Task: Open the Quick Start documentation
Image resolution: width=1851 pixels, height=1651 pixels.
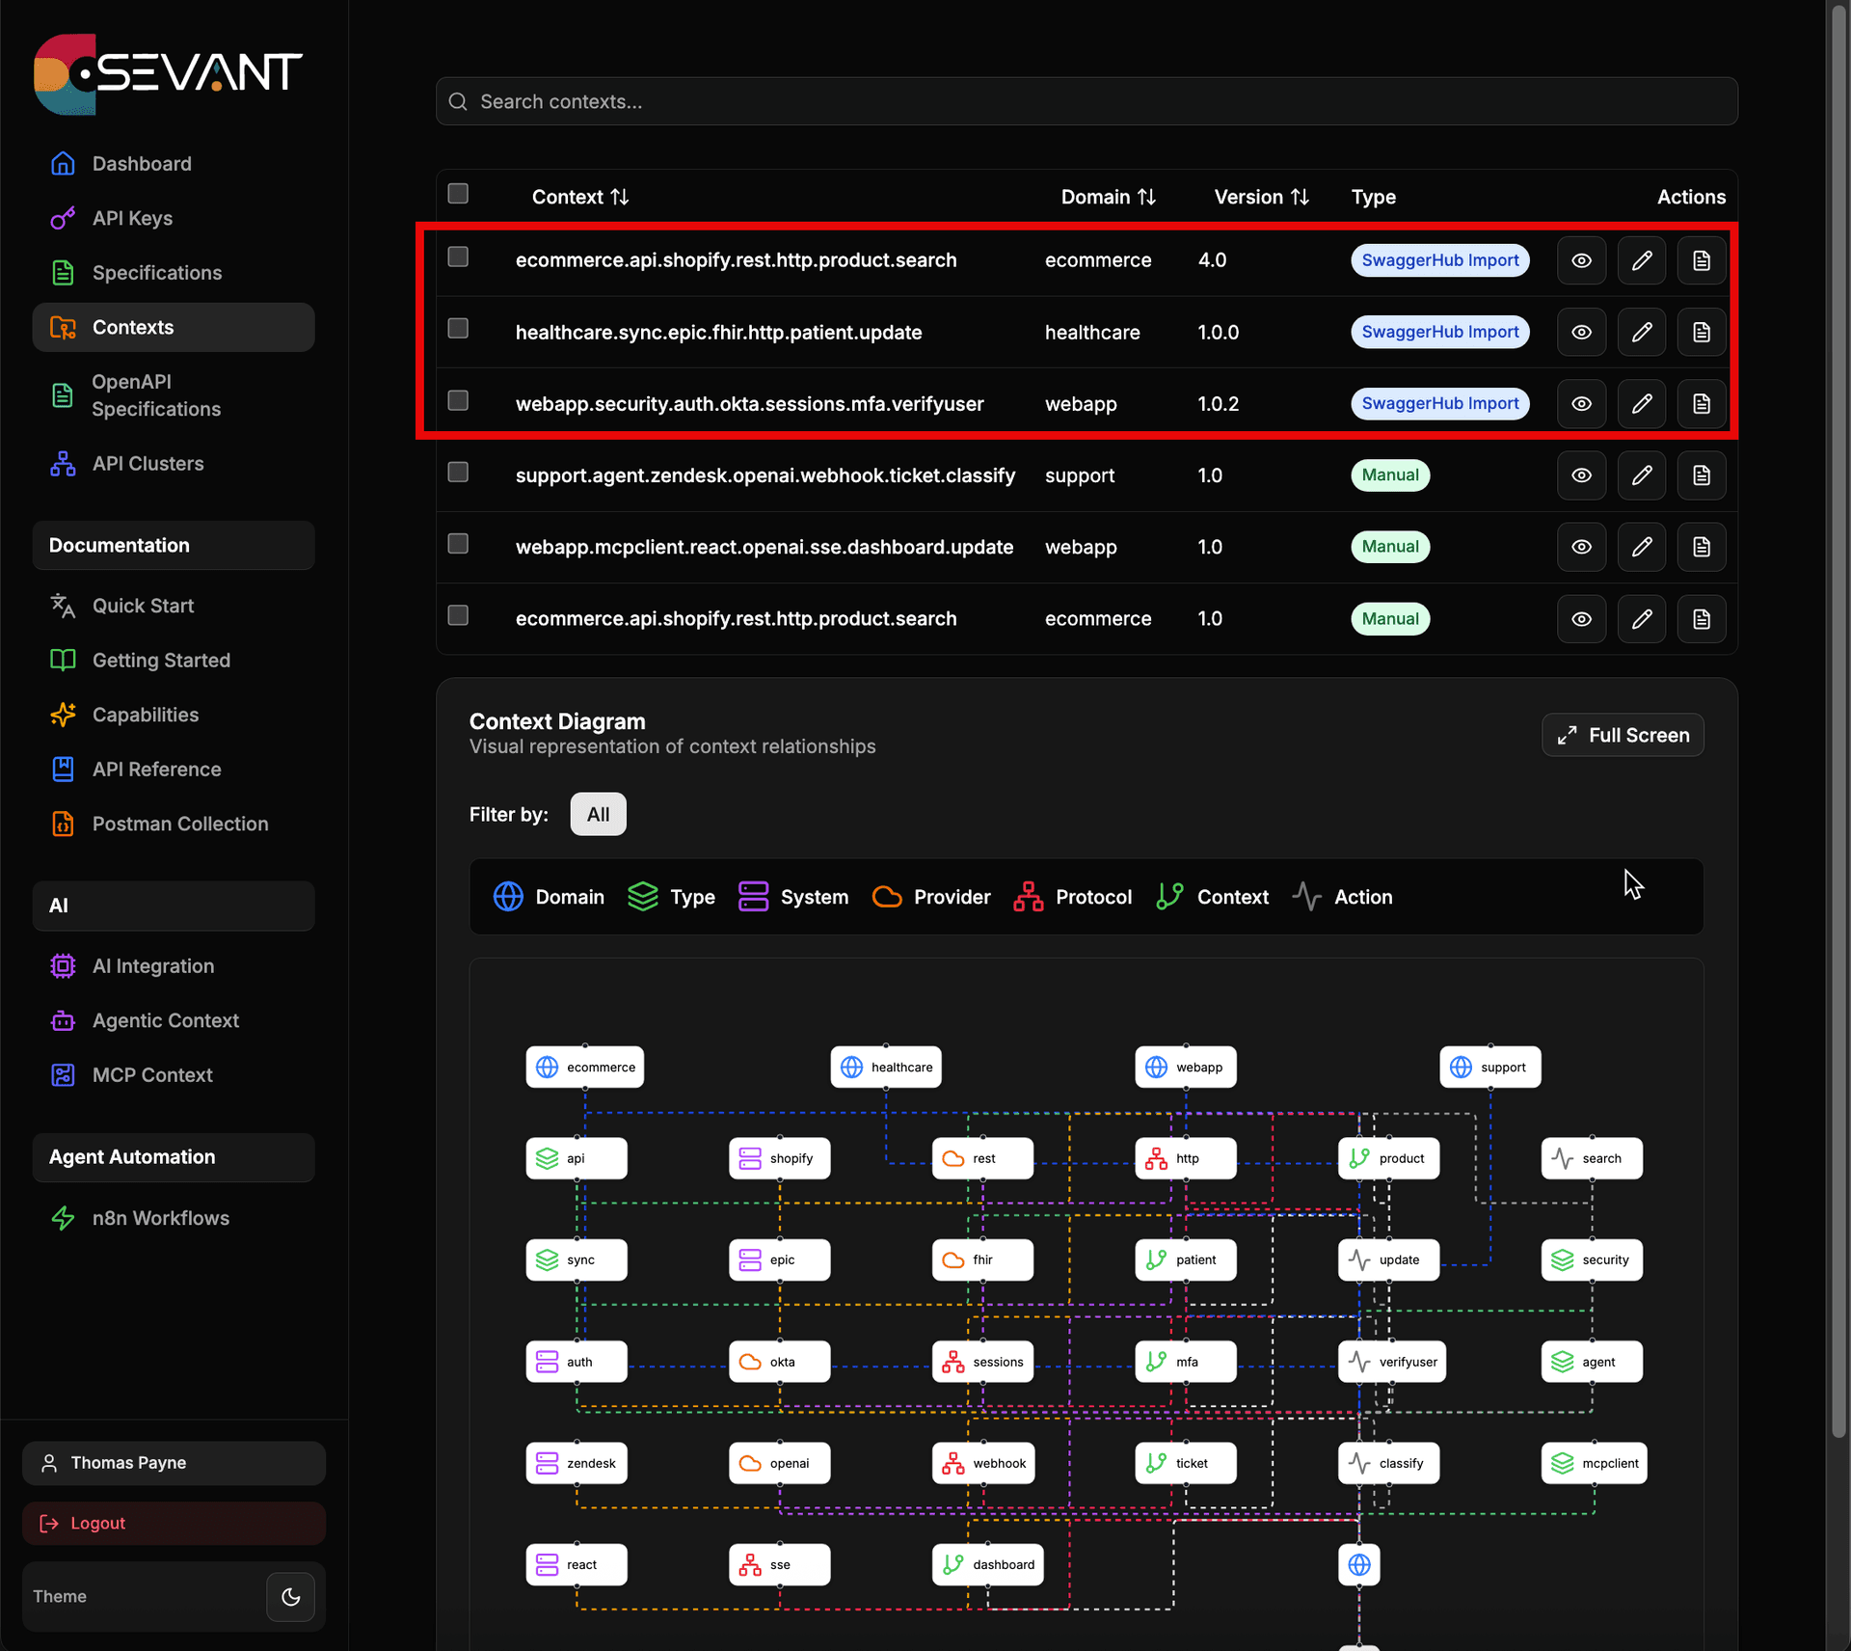Action: (x=174, y=606)
